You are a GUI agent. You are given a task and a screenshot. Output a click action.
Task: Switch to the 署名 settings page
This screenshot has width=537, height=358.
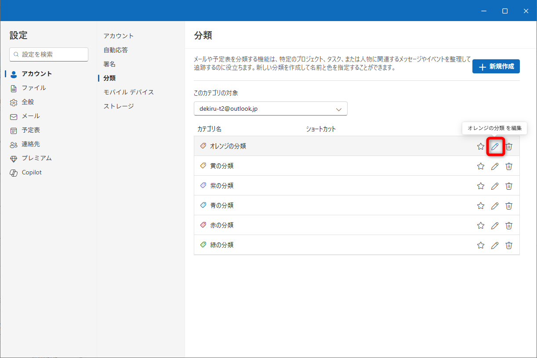(x=109, y=64)
